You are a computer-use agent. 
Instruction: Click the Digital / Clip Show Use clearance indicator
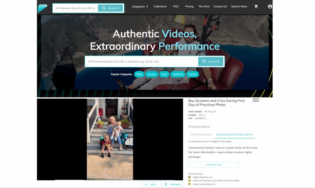click(x=189, y=177)
